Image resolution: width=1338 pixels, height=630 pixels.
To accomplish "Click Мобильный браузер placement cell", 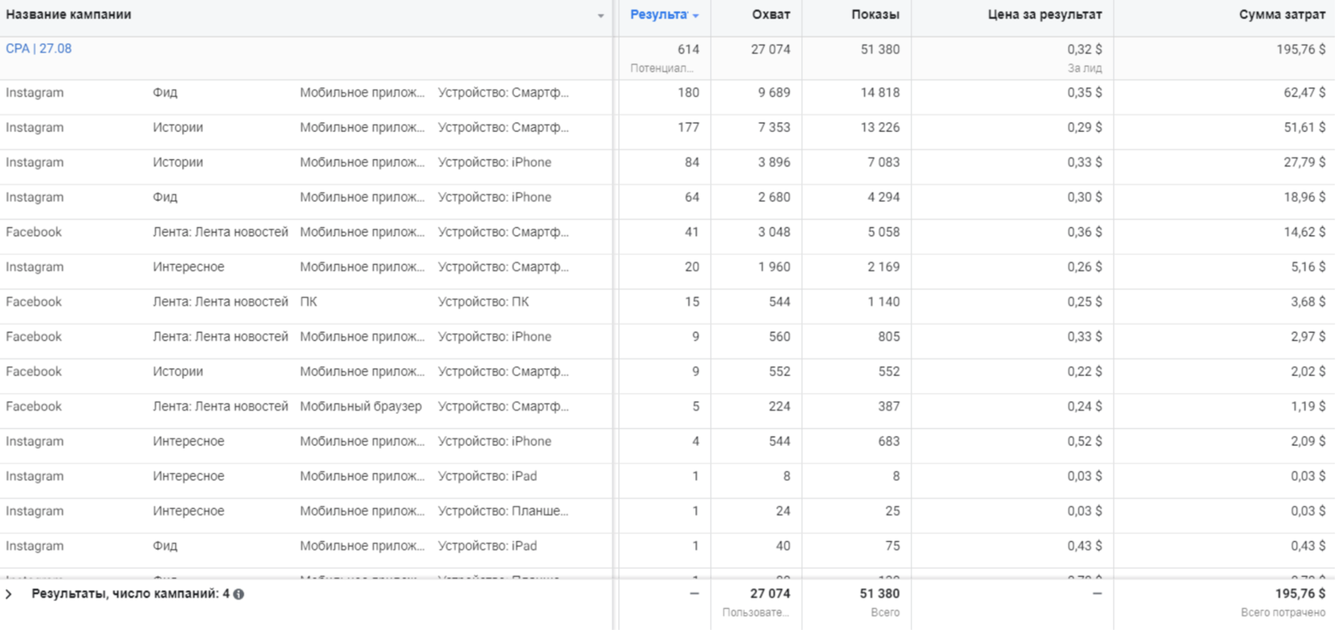I will point(361,406).
